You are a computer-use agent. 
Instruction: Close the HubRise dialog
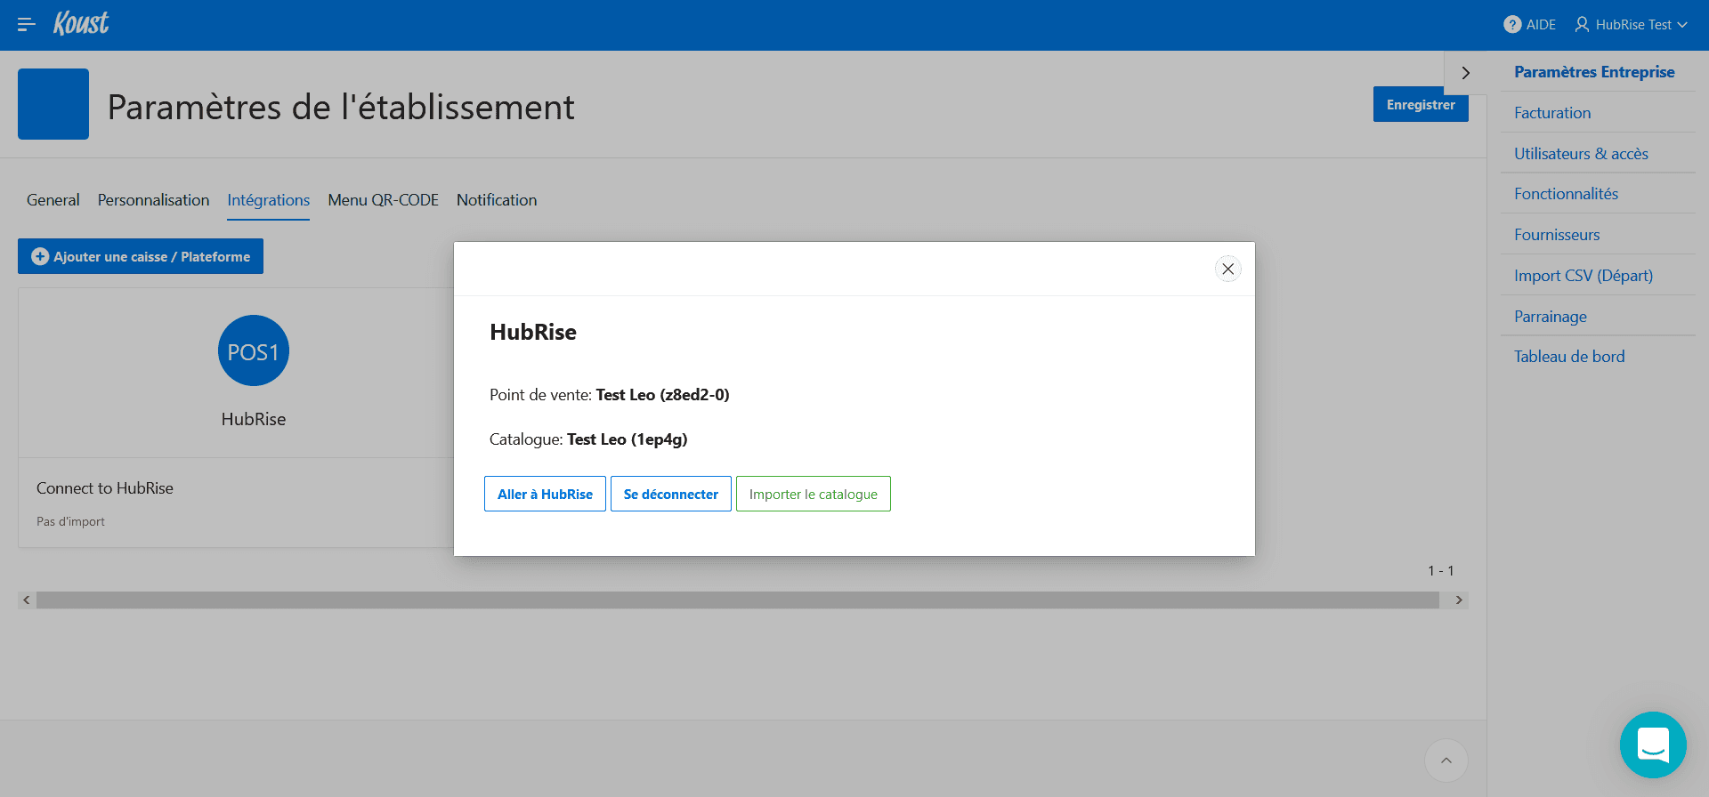click(1227, 269)
